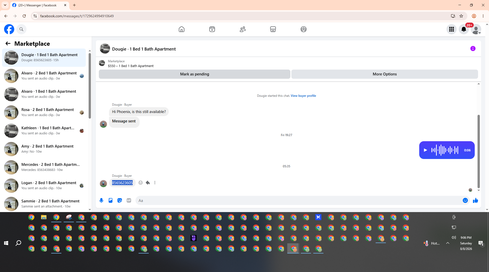Bookmark this page with the star
This screenshot has height=272, width=489.
(x=461, y=16)
